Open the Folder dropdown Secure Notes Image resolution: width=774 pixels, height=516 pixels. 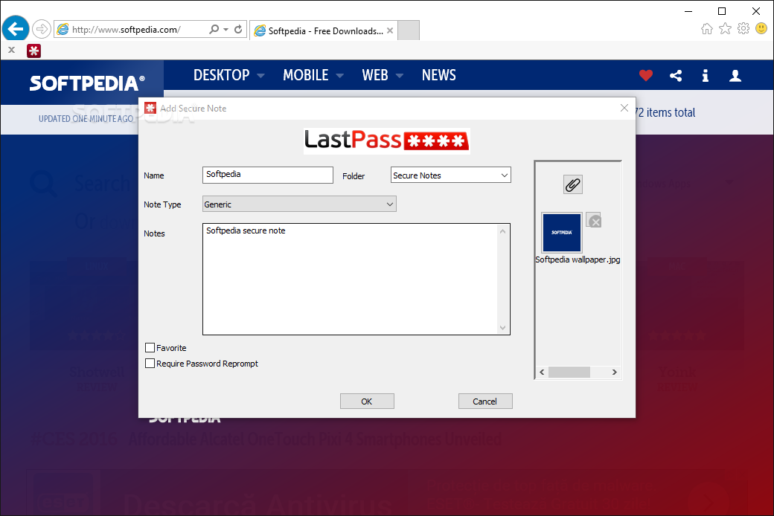[x=451, y=175]
